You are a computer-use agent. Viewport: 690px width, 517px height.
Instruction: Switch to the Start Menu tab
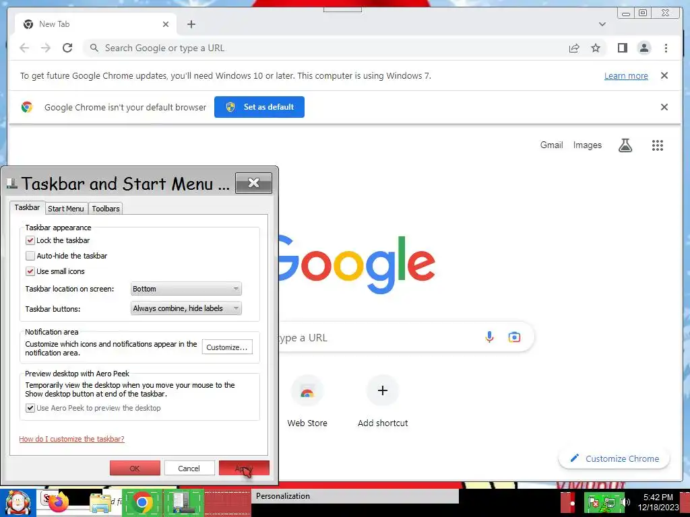coord(66,209)
